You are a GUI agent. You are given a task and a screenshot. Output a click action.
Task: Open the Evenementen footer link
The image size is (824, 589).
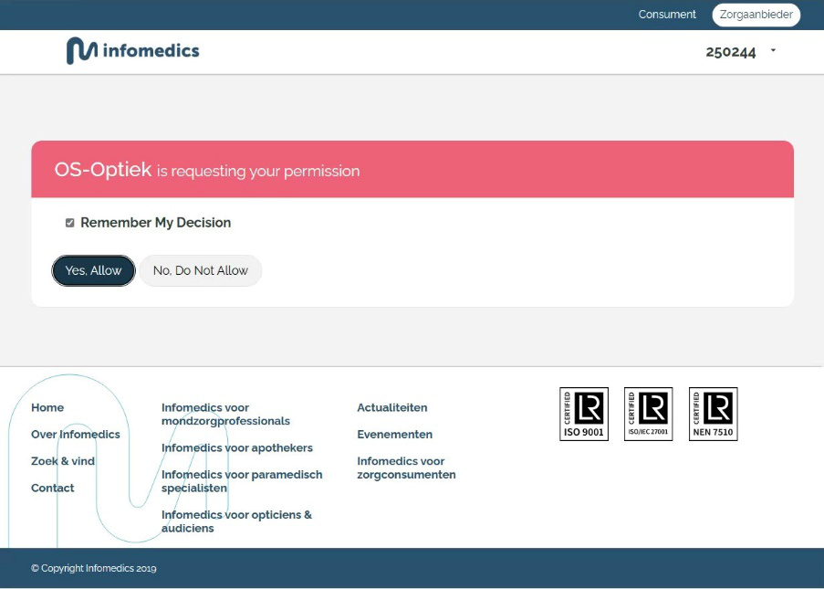click(x=394, y=435)
